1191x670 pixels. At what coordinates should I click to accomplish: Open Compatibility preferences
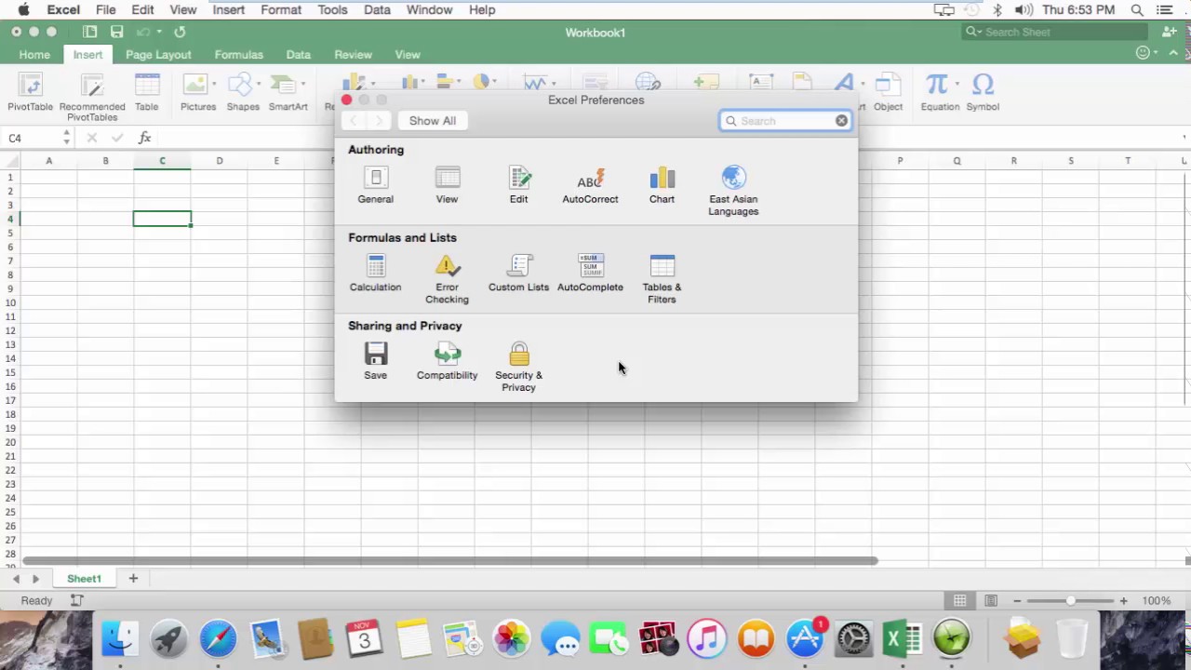[x=447, y=361]
